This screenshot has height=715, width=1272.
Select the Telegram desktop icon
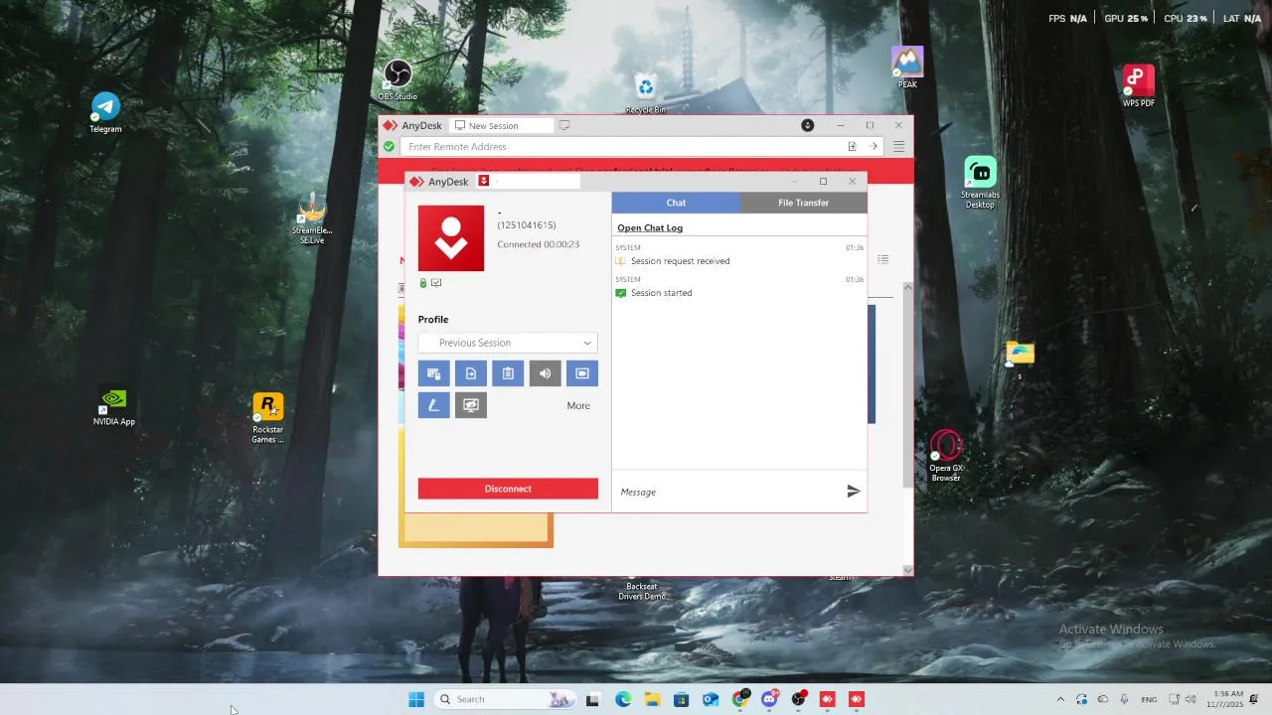[x=105, y=113]
